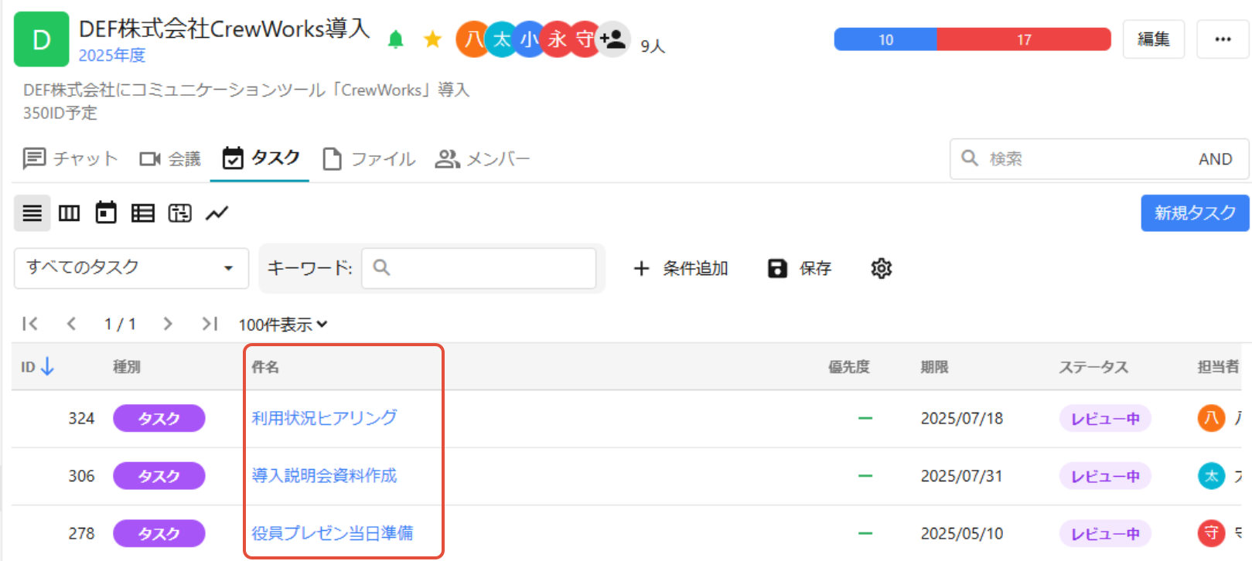This screenshot has width=1252, height=561.
Task: Click the タスク badge in row 306
Action: 159,476
